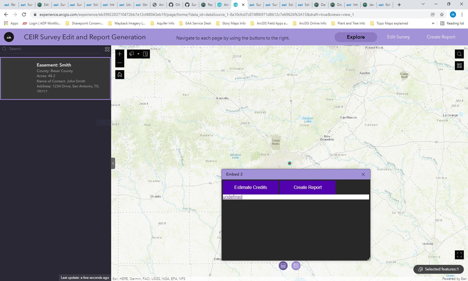Click the basemap gallery icon
Image resolution: width=468 pixels, height=281 pixels.
tap(459, 66)
